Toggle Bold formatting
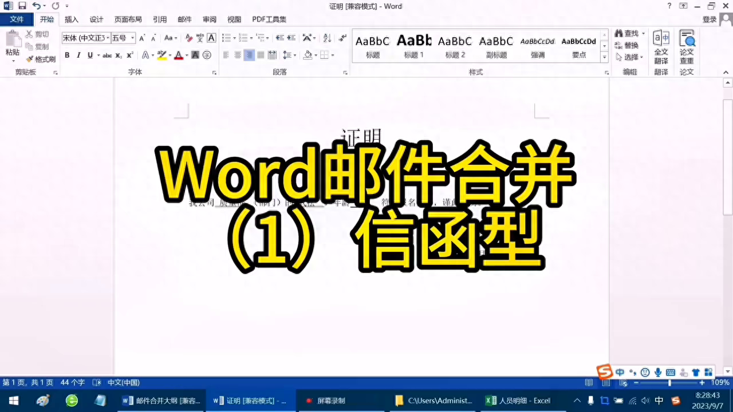Viewport: 733px width, 412px height. click(x=67, y=55)
